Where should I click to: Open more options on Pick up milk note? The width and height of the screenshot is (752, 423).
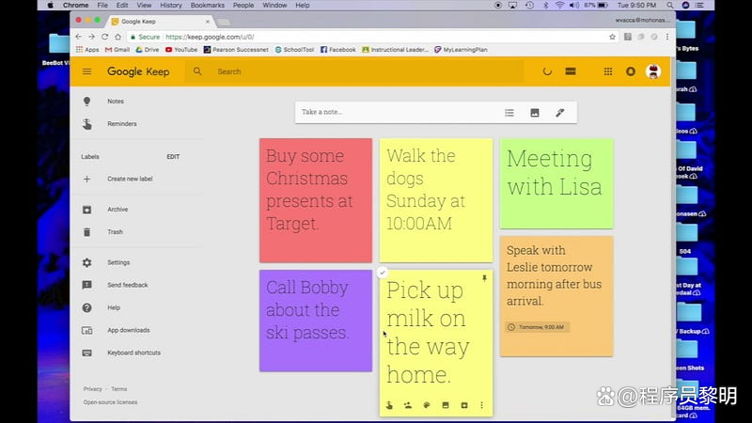coord(481,405)
